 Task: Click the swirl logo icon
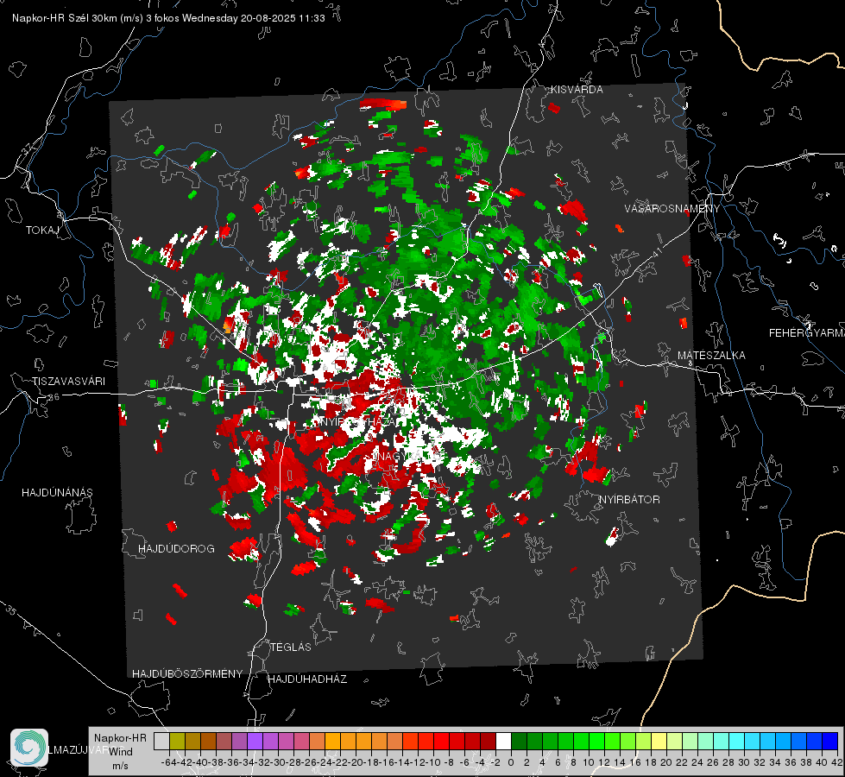(29, 748)
